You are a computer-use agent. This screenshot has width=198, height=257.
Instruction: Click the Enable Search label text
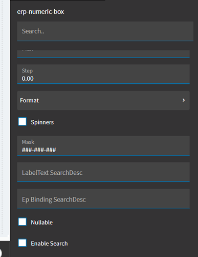pos(49,244)
